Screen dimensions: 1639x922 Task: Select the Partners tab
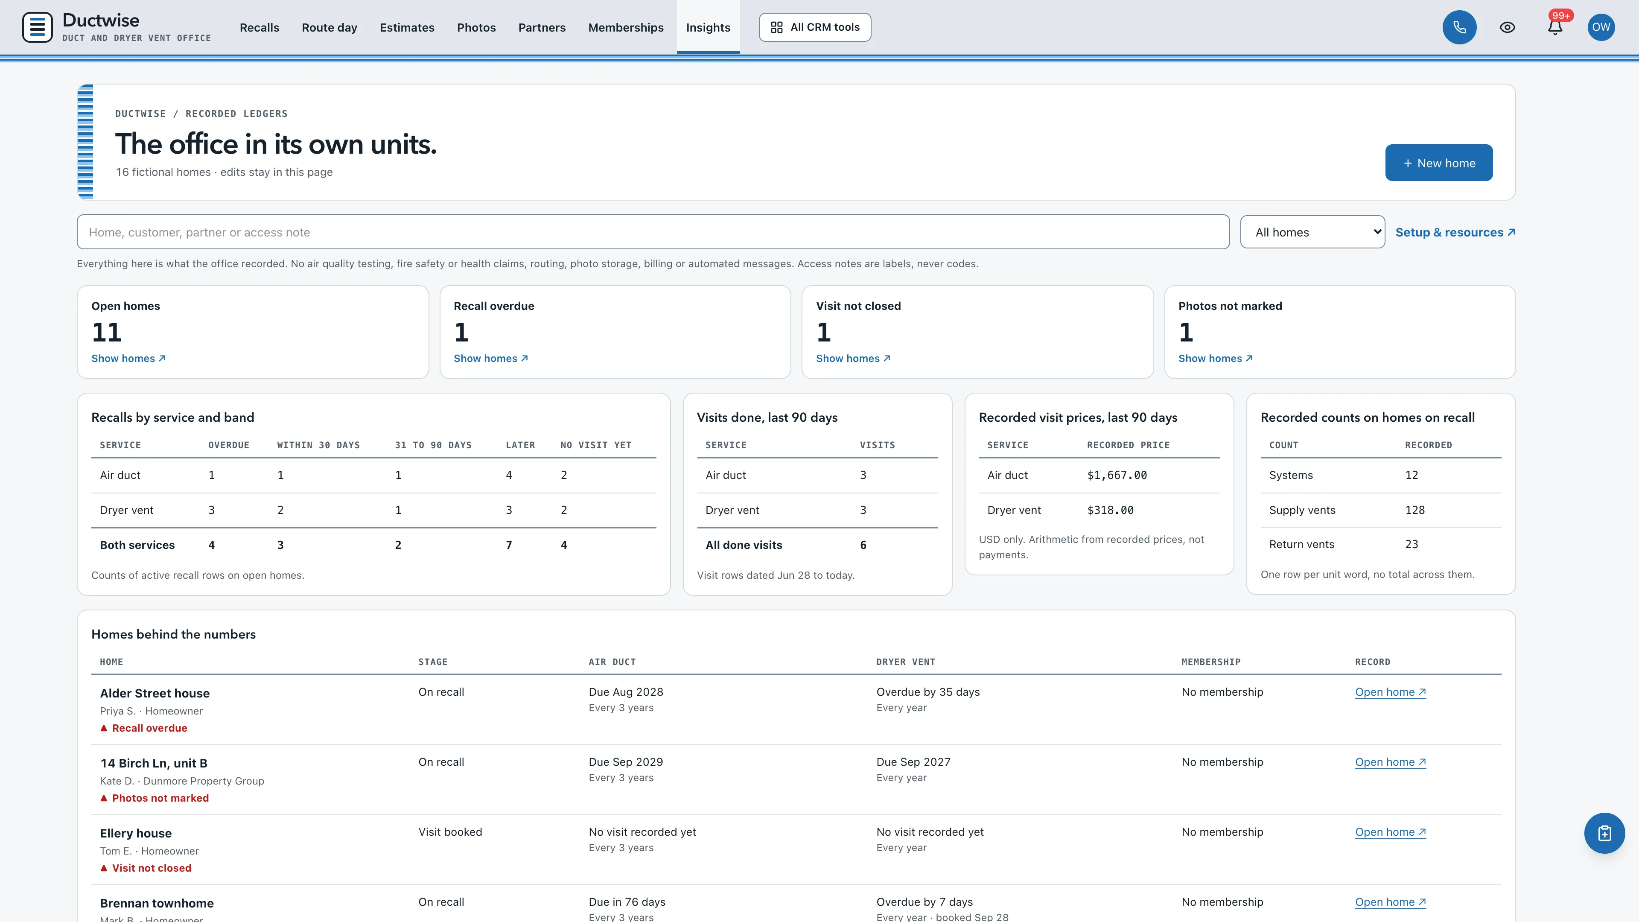click(542, 27)
